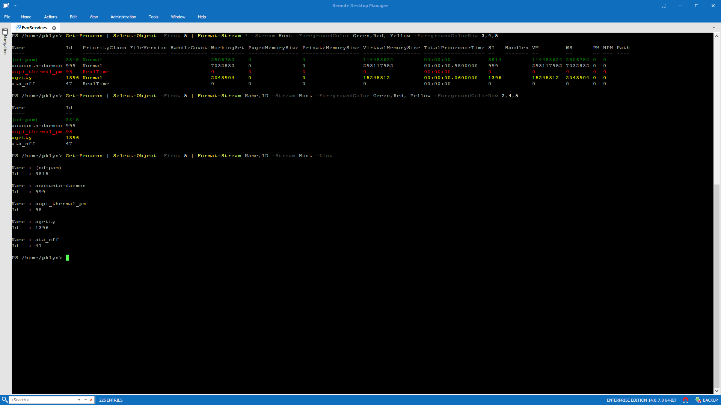Click the BACKUP status icon

[698, 400]
